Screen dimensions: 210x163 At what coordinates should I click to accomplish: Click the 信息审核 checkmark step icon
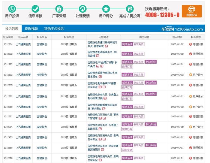pyautogui.click(x=35, y=9)
